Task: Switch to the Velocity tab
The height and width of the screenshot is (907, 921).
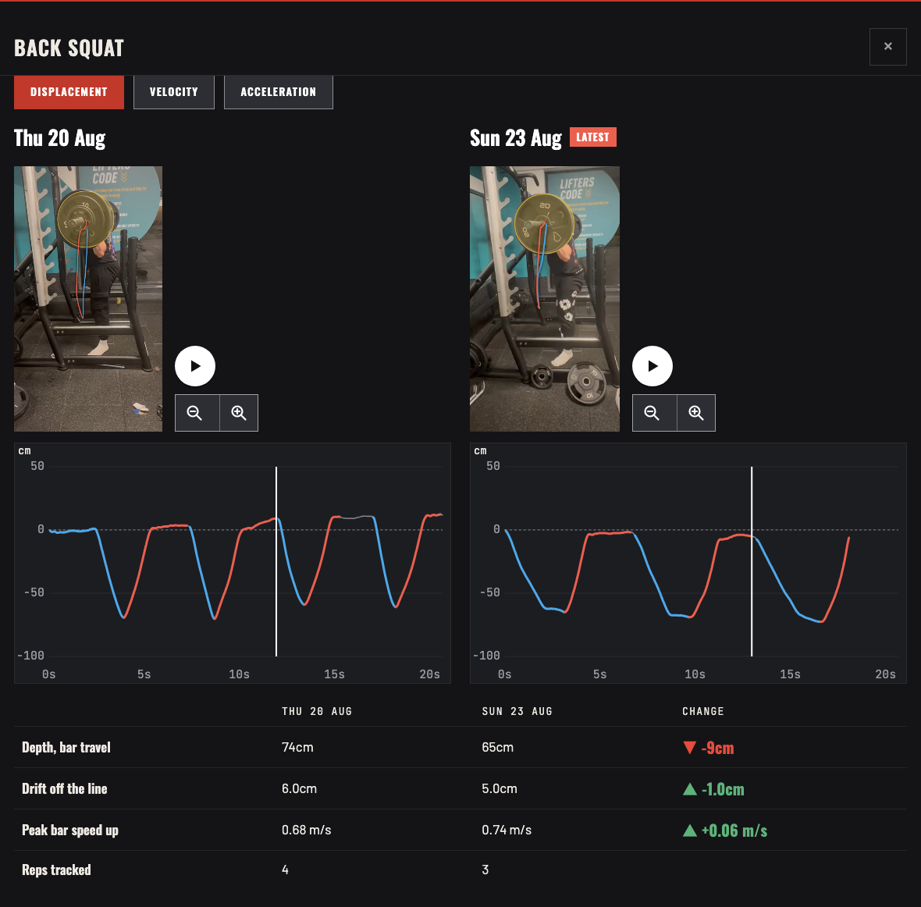Action: click(174, 92)
